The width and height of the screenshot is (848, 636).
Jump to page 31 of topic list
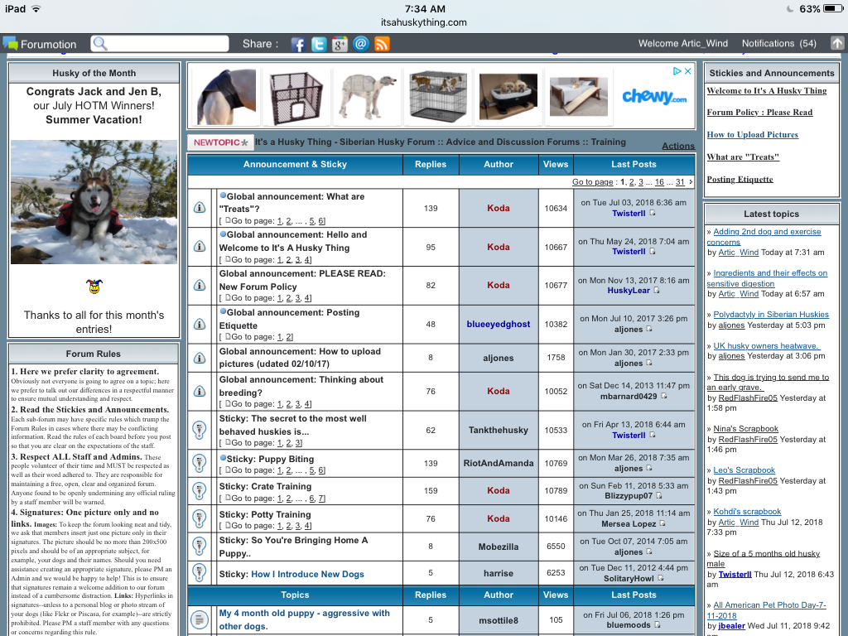tap(680, 182)
